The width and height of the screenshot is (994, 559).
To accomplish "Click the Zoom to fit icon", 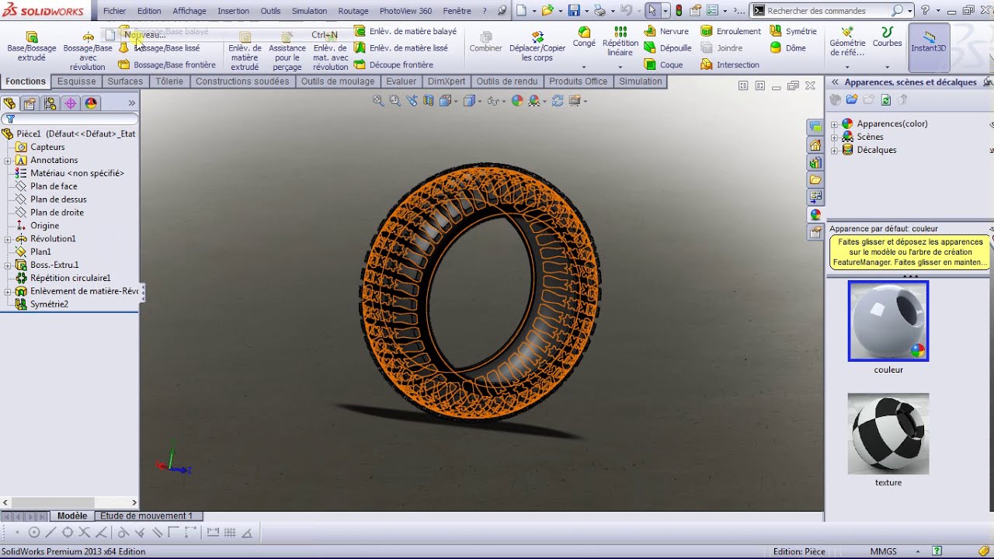I will (x=378, y=101).
